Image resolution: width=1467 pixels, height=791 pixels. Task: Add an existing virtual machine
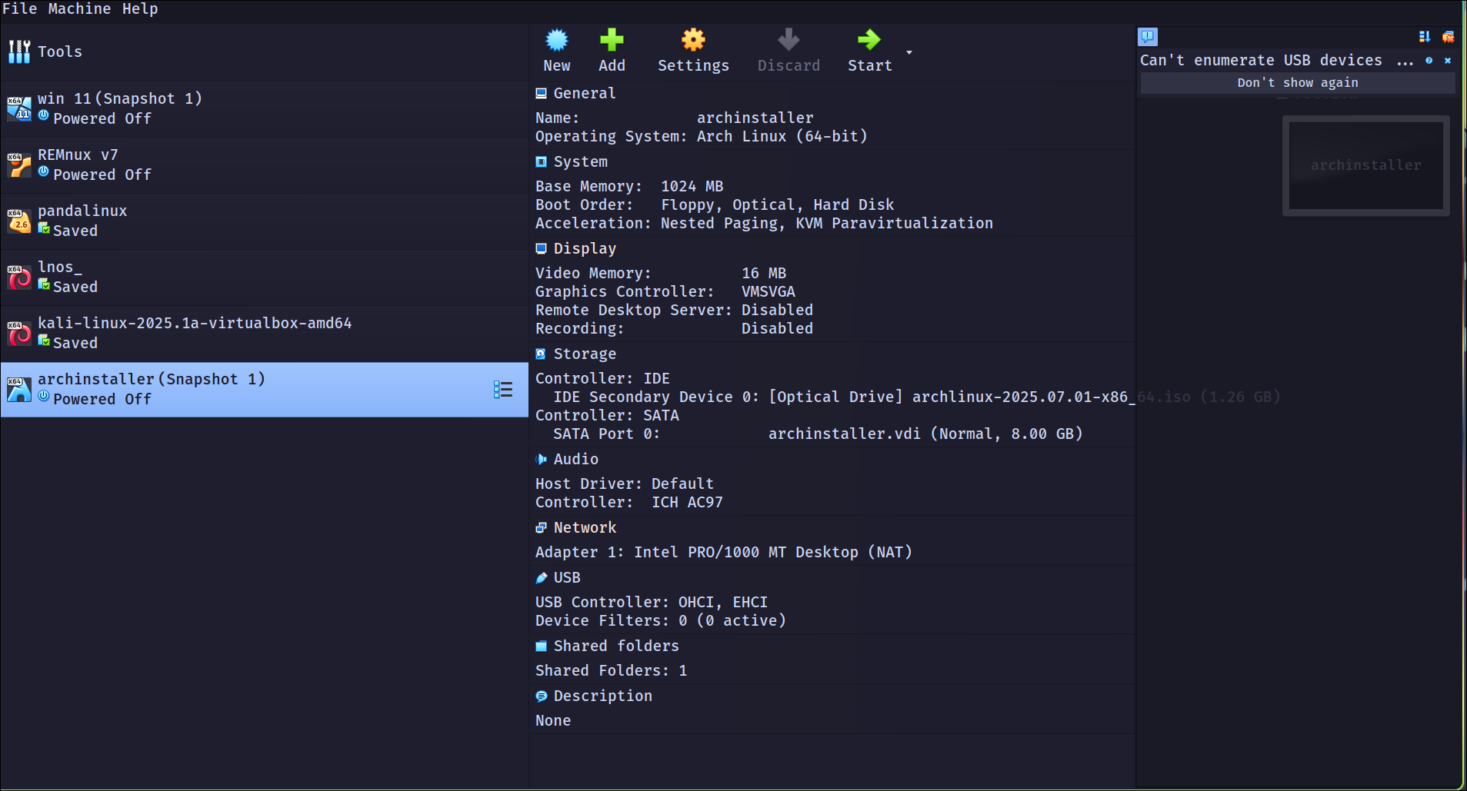click(x=612, y=51)
